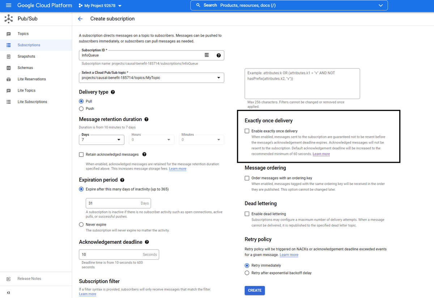Open Subscriptions in the sidebar
434x298 pixels.
[29, 45]
